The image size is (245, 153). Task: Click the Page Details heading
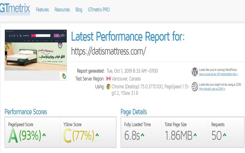(x=134, y=112)
